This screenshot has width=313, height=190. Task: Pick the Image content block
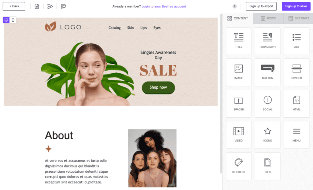[238, 72]
